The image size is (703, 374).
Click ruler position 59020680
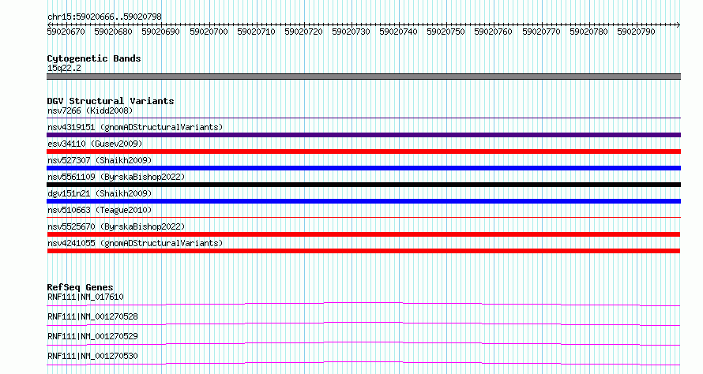114,32
